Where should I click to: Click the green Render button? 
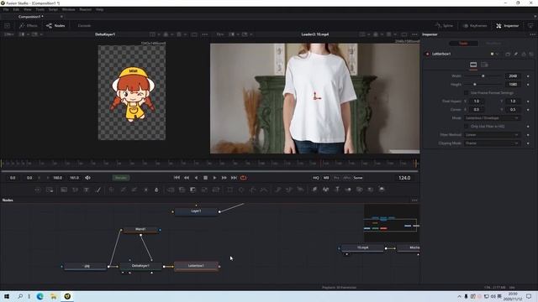pos(121,178)
